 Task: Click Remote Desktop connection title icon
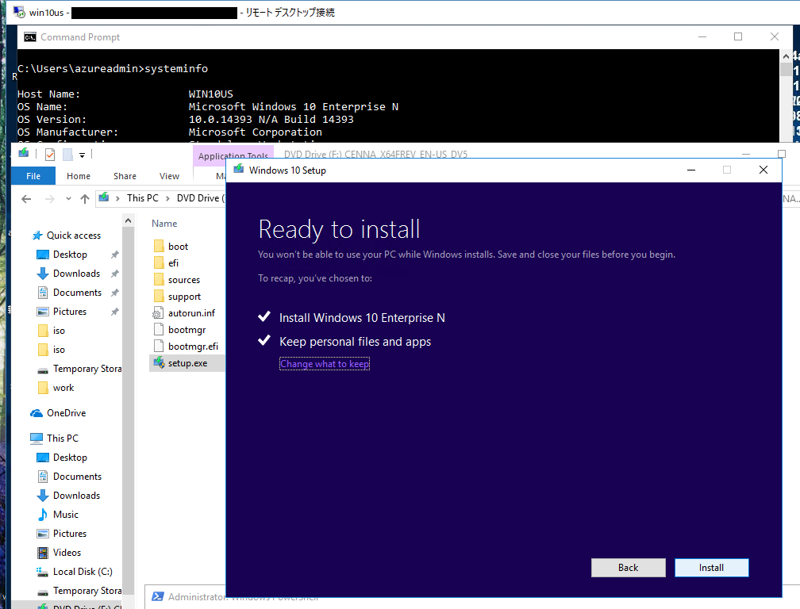point(19,12)
